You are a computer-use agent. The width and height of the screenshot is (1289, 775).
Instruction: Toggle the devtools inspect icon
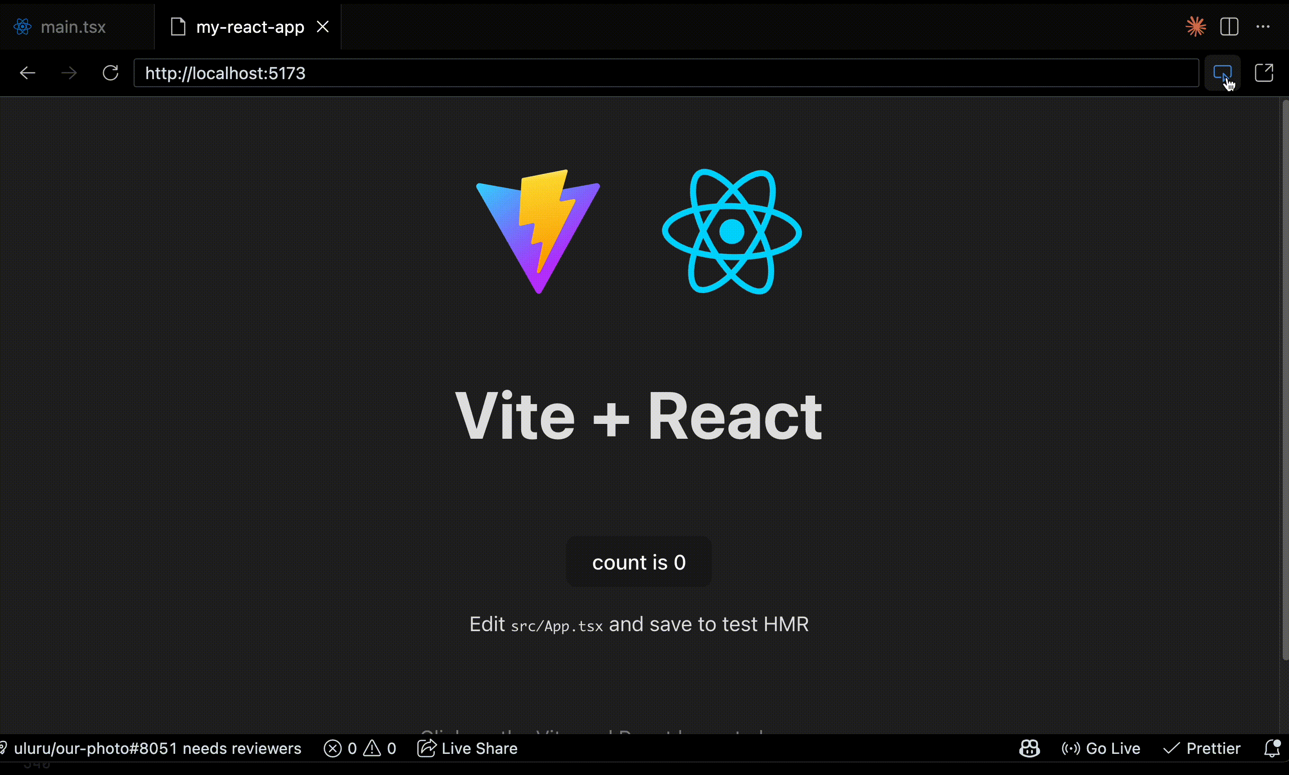pos(1223,73)
